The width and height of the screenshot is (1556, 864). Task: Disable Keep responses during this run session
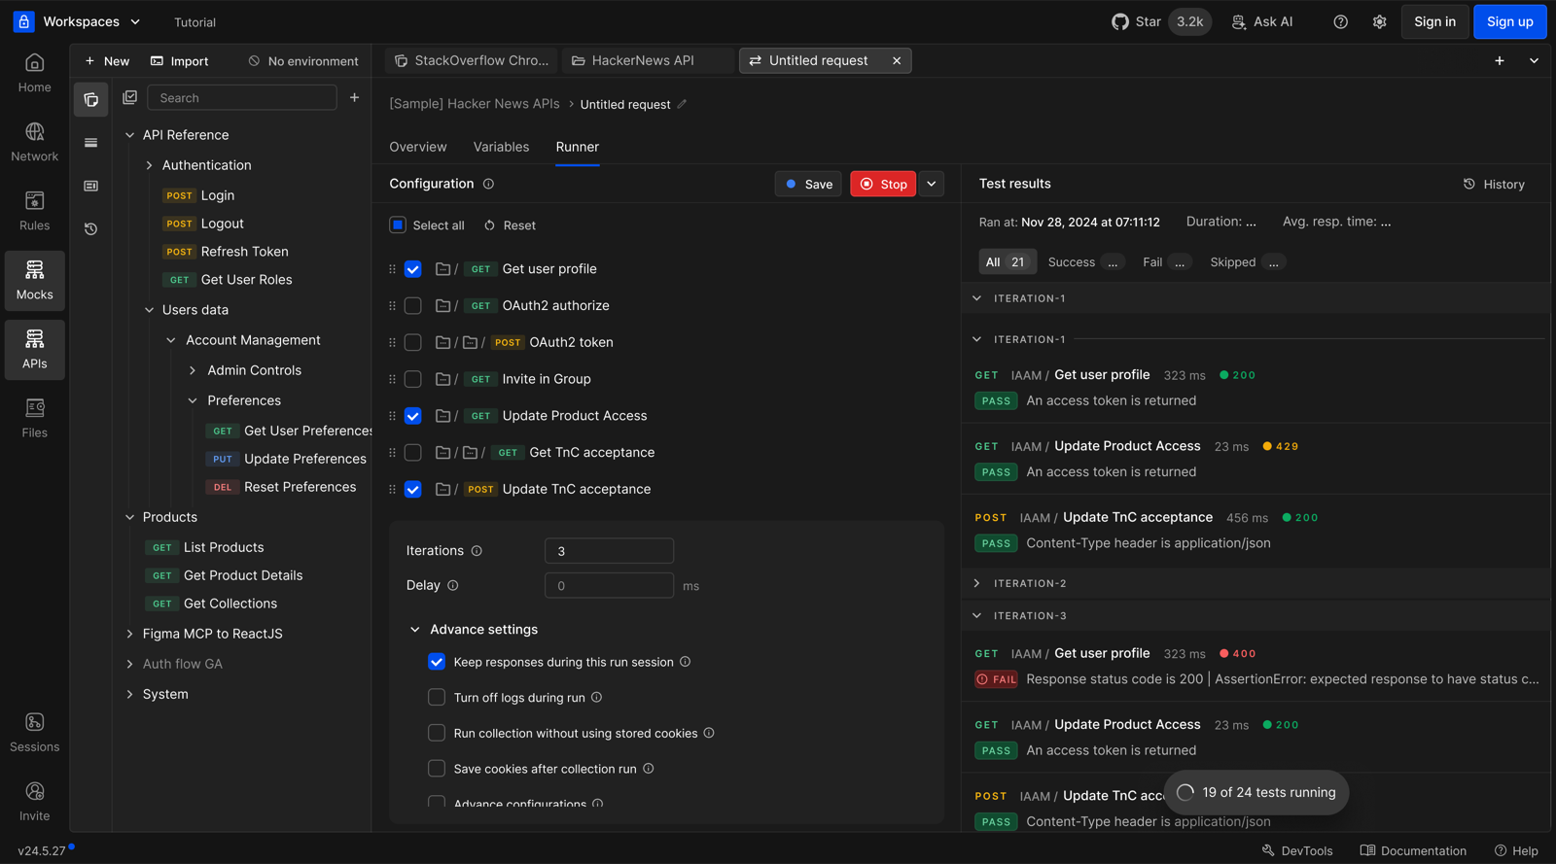(437, 662)
